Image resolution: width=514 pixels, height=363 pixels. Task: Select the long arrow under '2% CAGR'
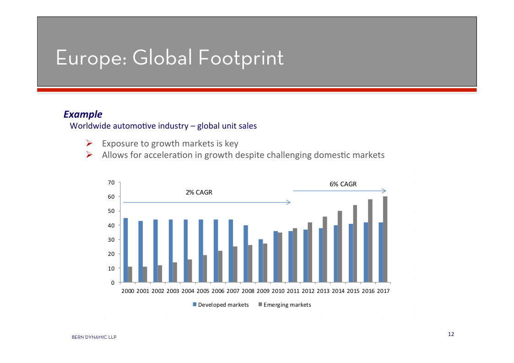coord(206,202)
